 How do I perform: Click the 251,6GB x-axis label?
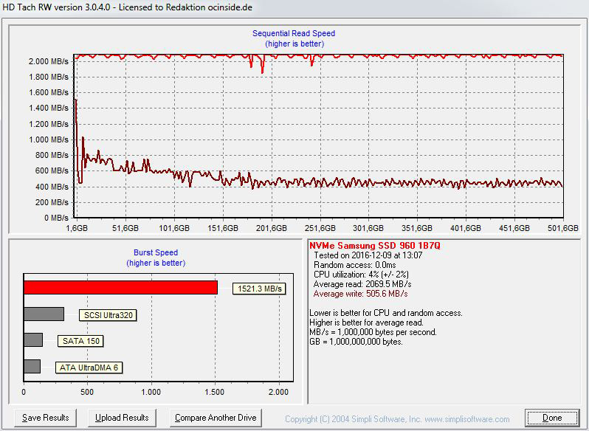(x=320, y=228)
